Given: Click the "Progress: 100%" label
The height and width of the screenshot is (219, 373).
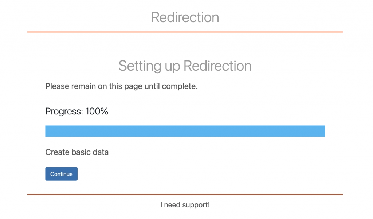Looking at the screenshot, I should pos(76,112).
